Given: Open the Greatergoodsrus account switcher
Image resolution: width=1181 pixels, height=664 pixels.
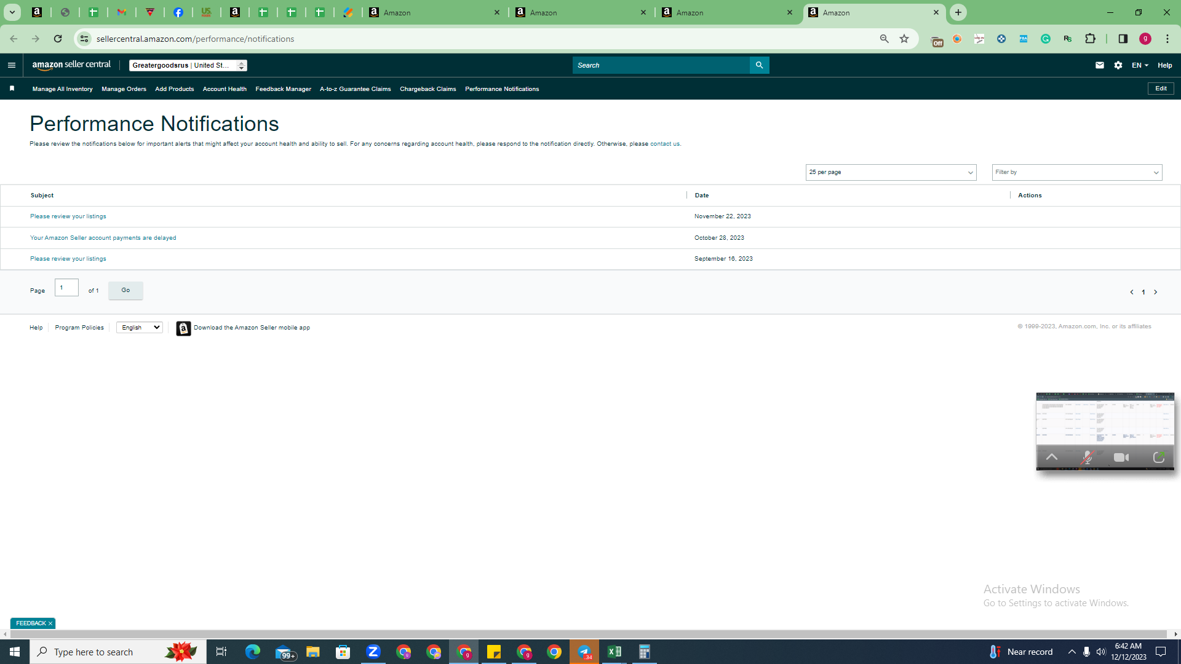Looking at the screenshot, I should coord(188,65).
